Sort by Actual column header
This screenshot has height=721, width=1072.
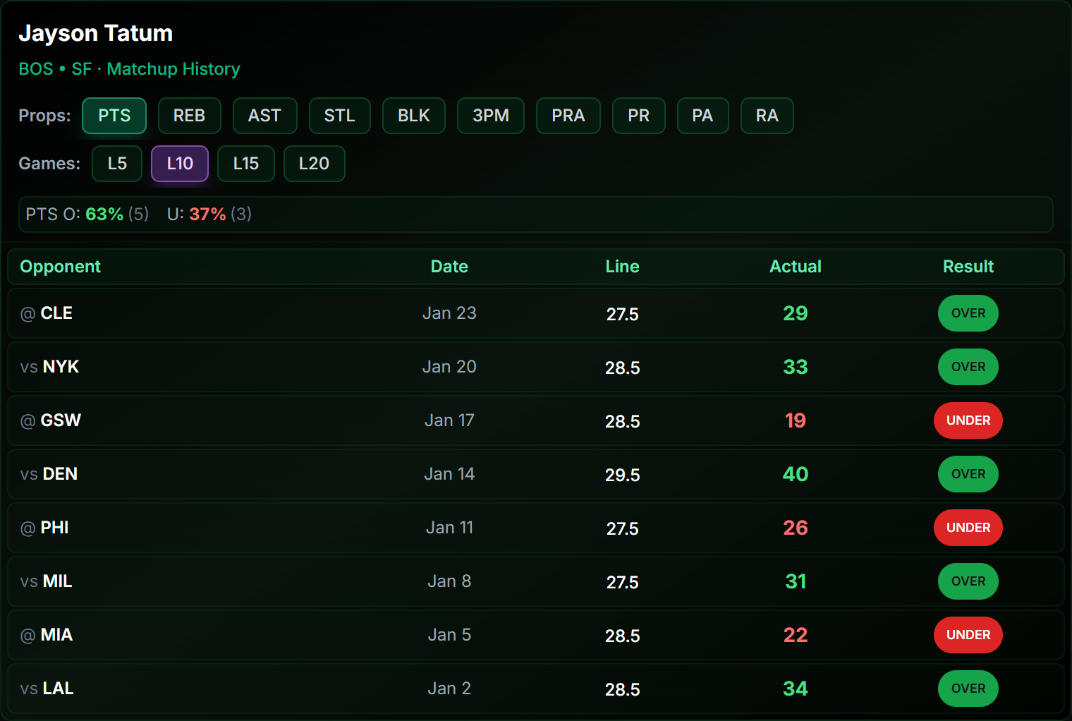[795, 267]
